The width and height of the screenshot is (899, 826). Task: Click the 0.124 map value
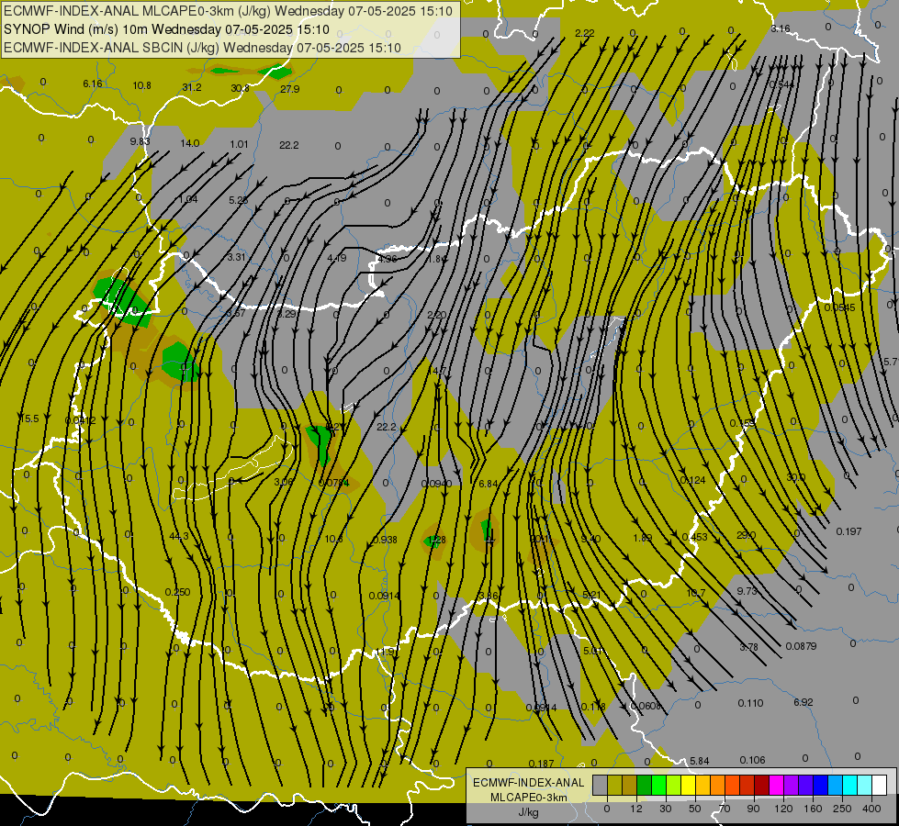tap(692, 480)
